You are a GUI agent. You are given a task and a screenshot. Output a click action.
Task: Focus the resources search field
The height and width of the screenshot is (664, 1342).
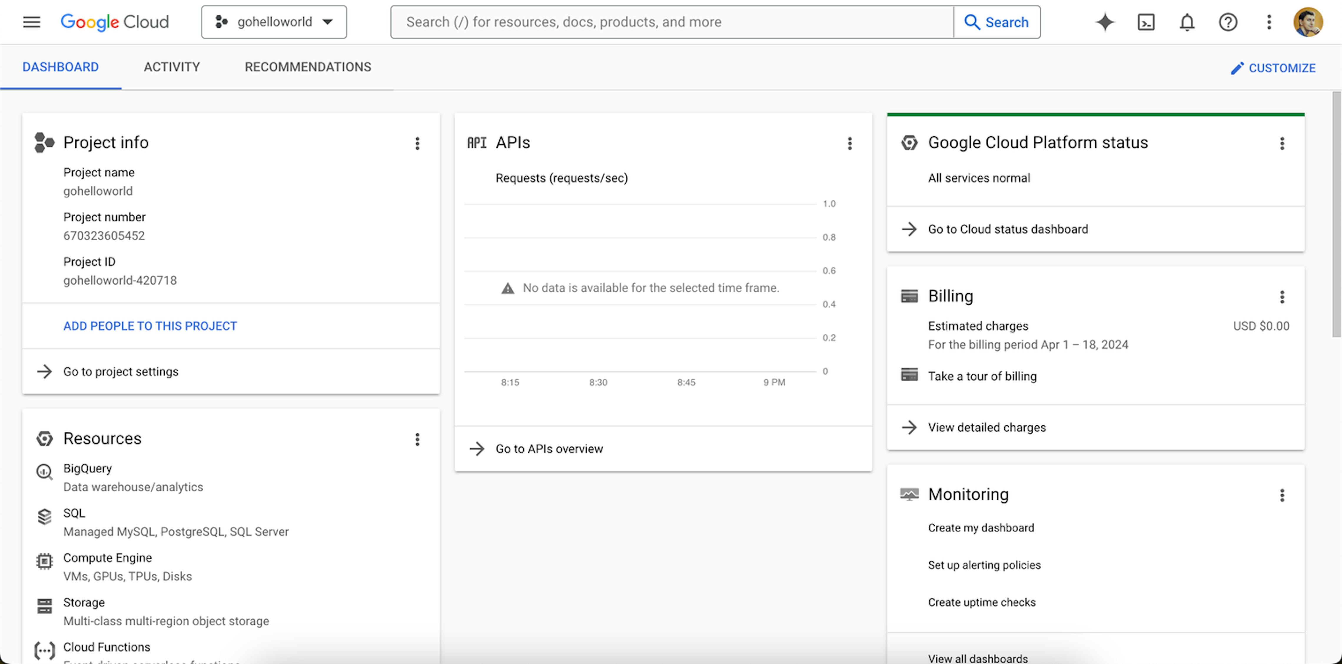(672, 22)
